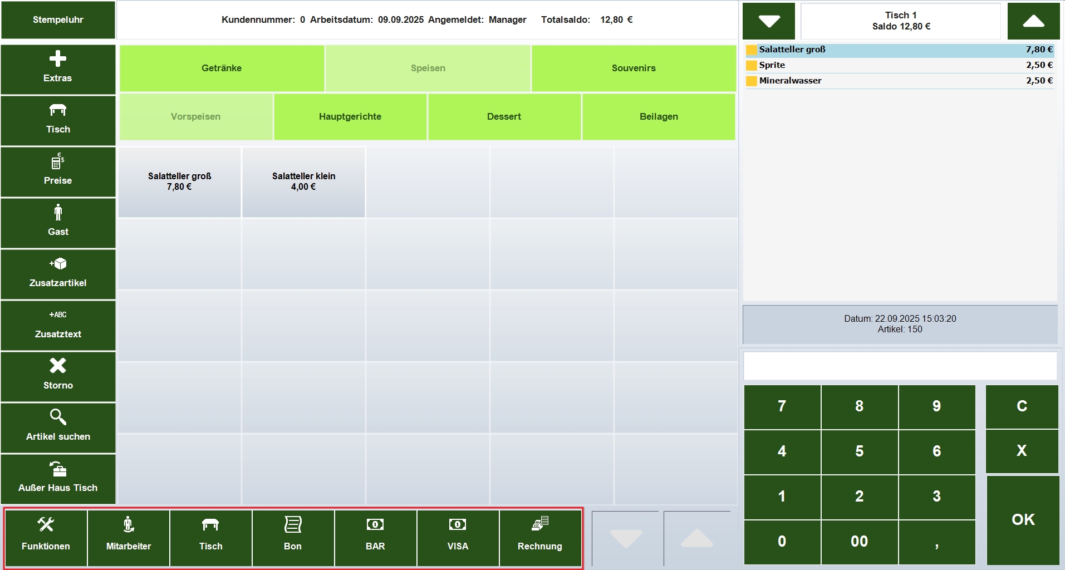This screenshot has height=570, width=1065.
Task: Select Außer Haus Tisch takeaway icon
Action: tap(58, 469)
